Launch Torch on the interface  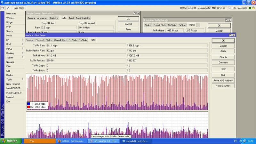pyautogui.click(x=223, y=69)
